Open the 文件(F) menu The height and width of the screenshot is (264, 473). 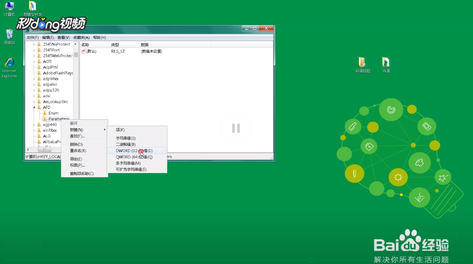(x=32, y=38)
